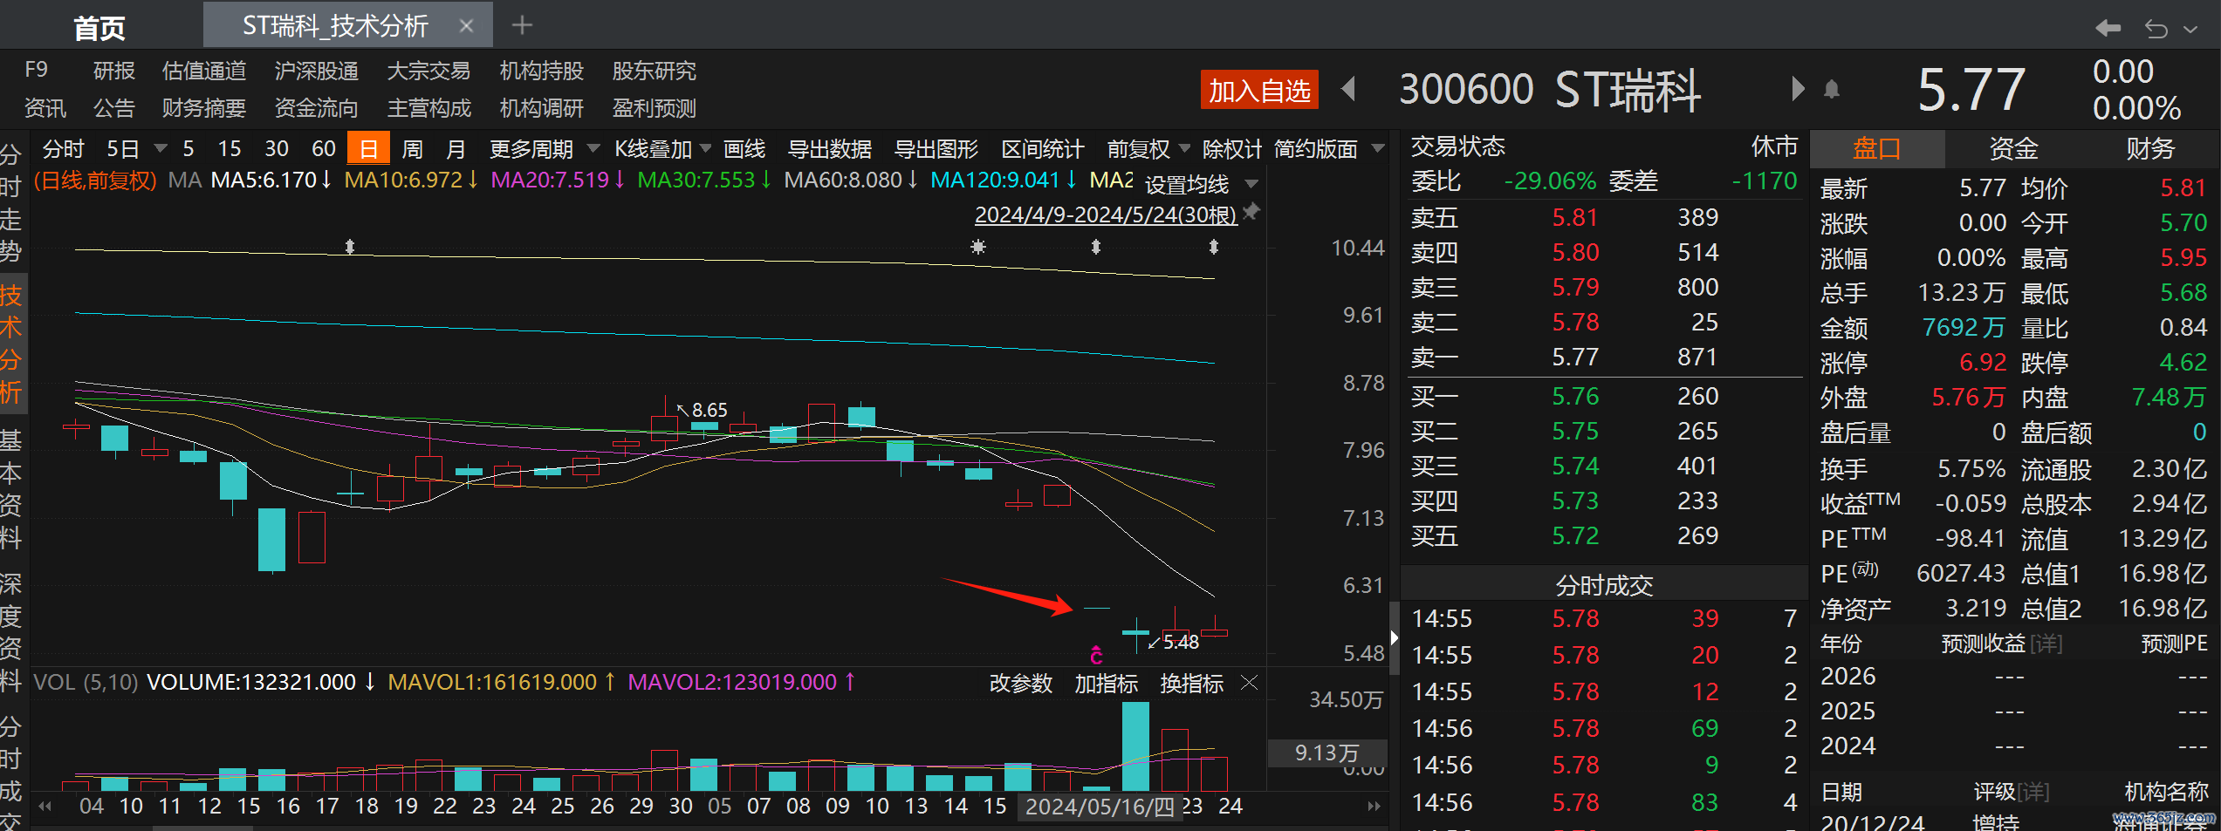2221x831 pixels.
Task: Click the 加入自选 button
Action: (1258, 90)
